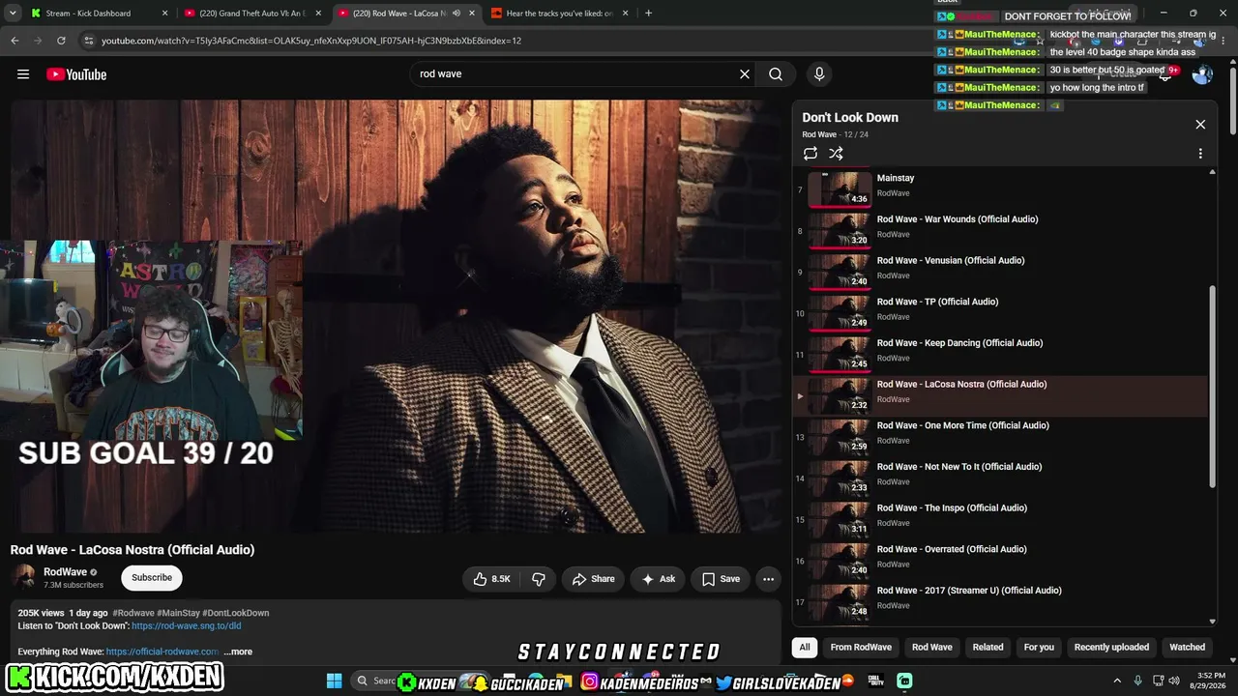Open the RodWave channel avatar
This screenshot has height=696, width=1238.
pos(24,577)
